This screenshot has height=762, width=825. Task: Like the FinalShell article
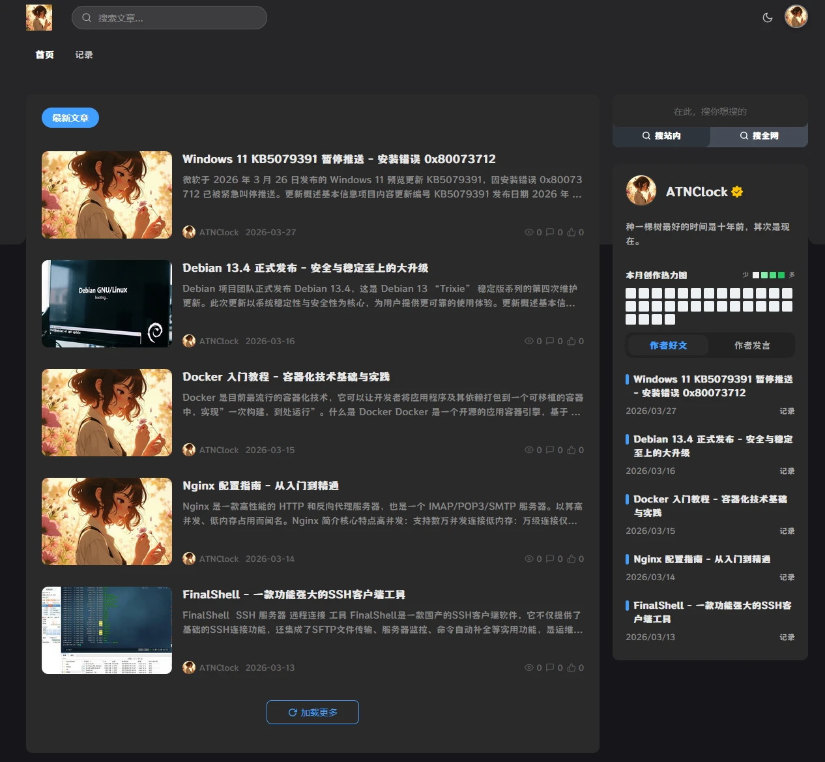tap(572, 667)
